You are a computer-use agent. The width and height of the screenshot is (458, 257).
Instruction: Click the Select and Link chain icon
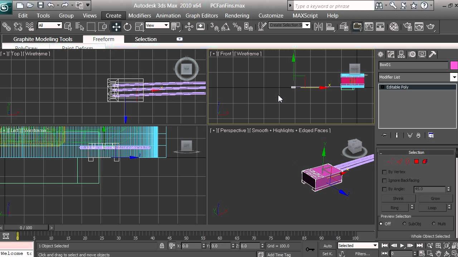7,26
